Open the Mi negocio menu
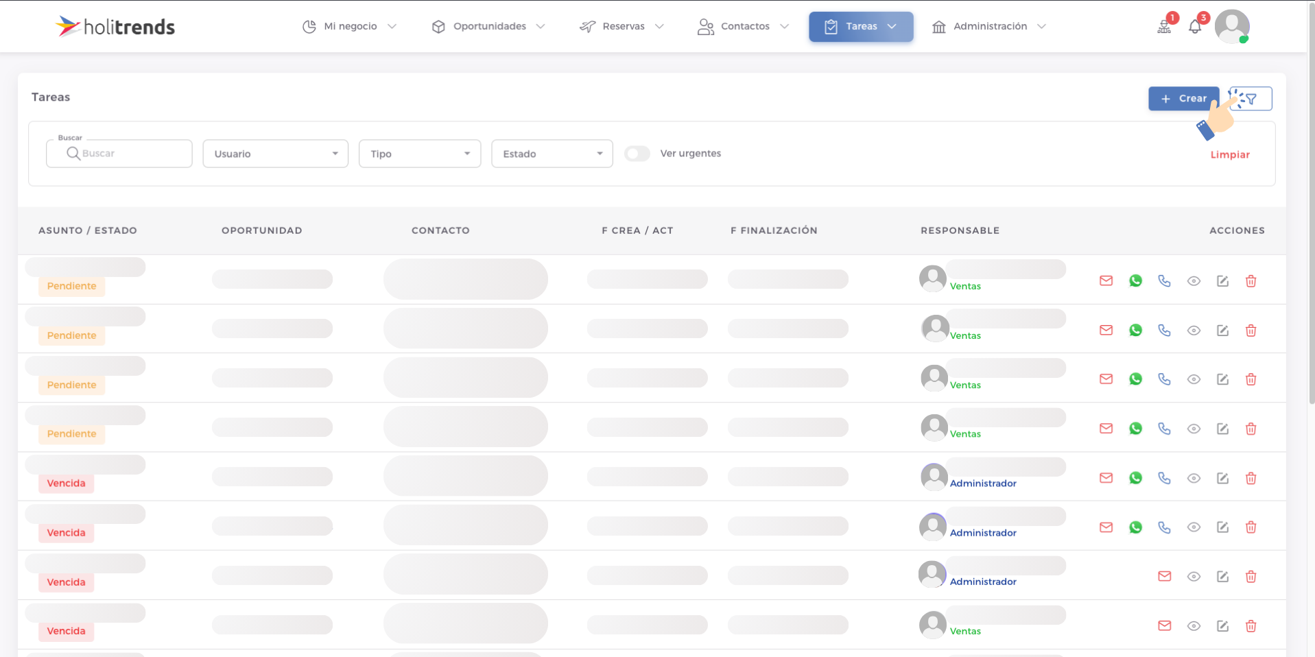This screenshot has height=657, width=1315. pyautogui.click(x=349, y=26)
